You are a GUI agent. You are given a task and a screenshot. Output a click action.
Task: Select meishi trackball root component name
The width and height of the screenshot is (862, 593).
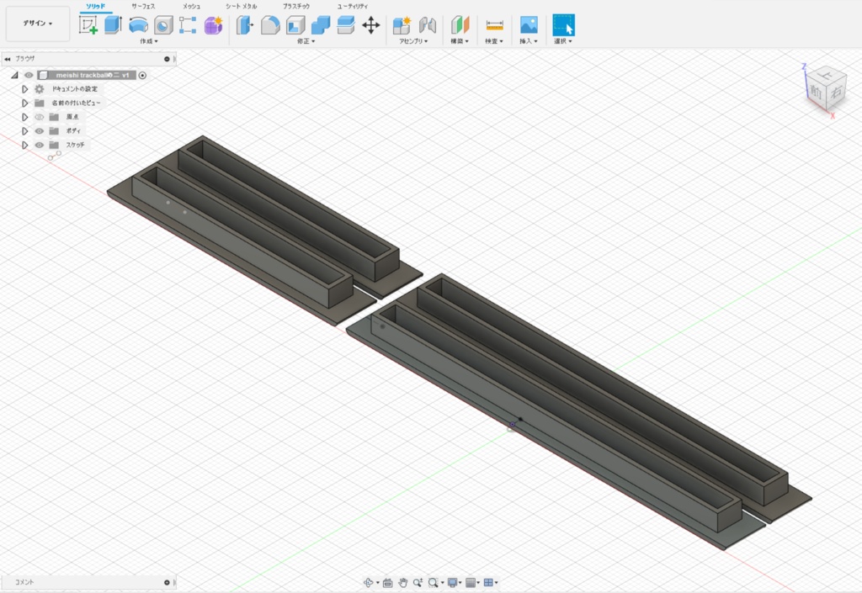click(93, 75)
